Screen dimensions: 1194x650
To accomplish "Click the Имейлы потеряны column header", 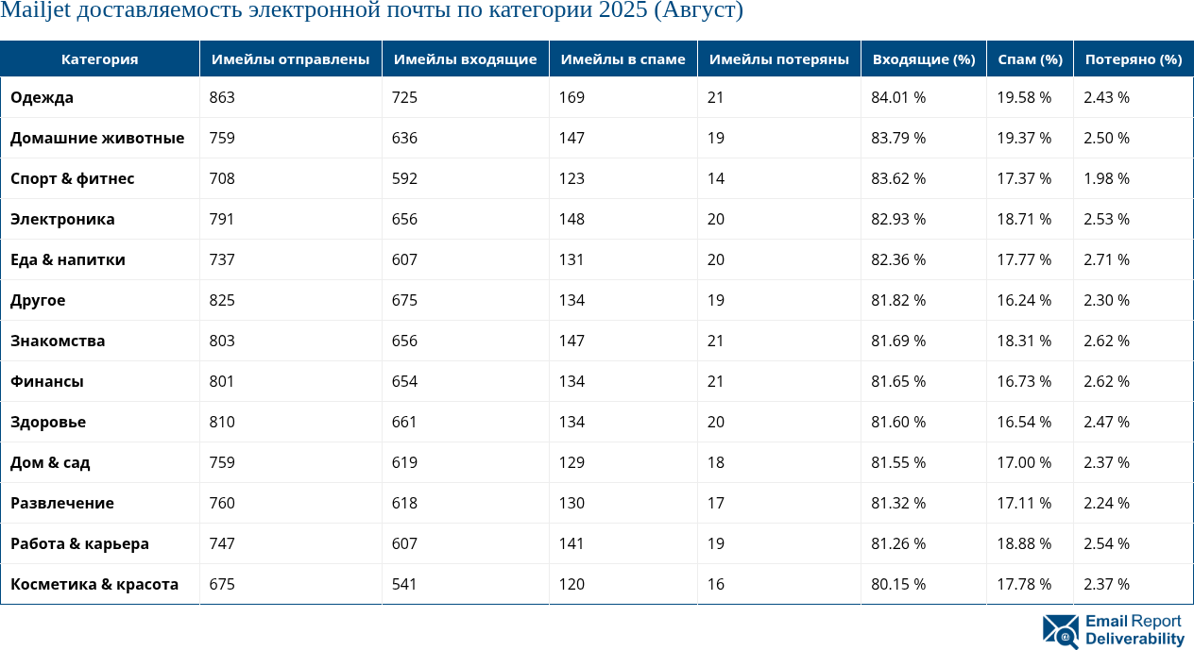I will click(778, 59).
